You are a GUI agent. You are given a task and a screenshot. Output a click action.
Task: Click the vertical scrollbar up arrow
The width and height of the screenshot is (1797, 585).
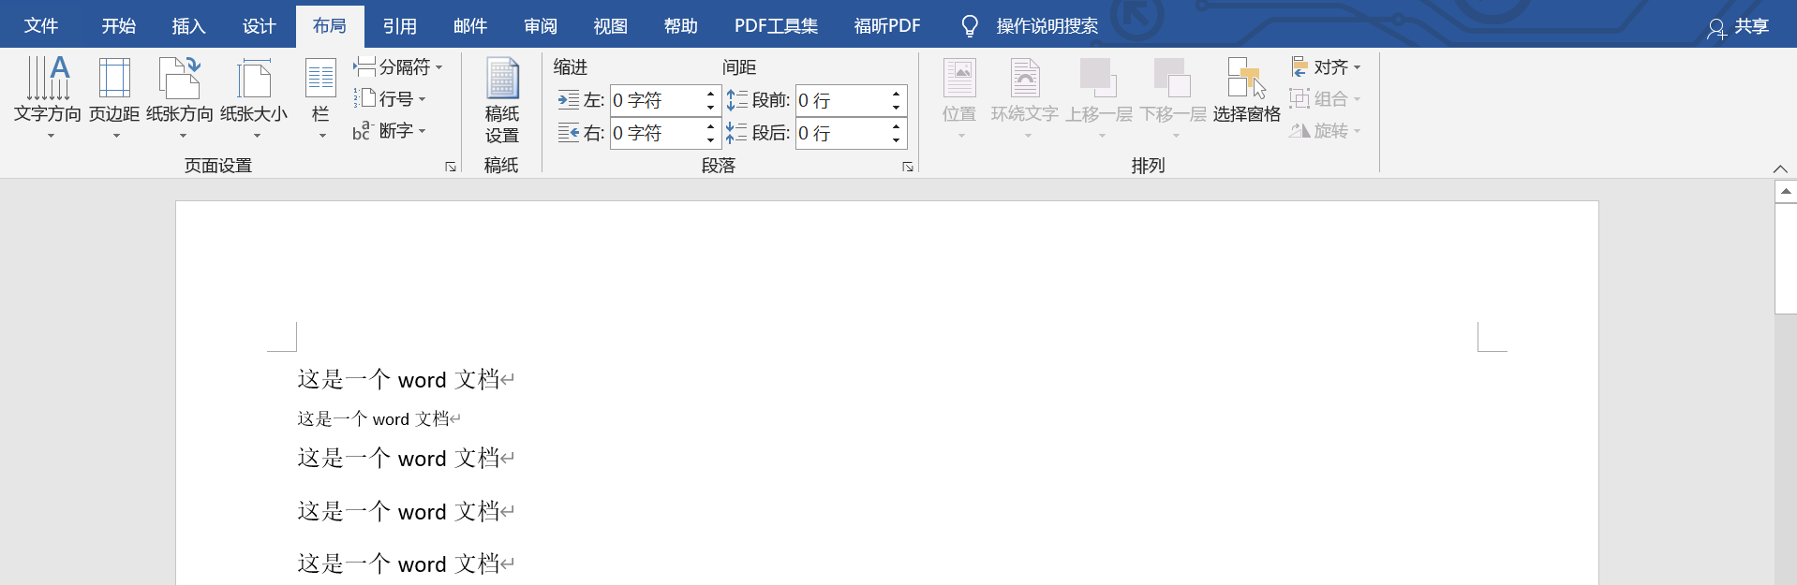click(1786, 191)
